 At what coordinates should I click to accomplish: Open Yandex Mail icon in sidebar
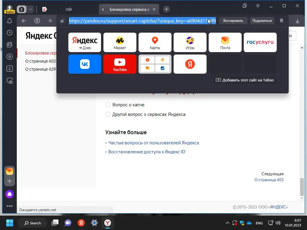[x=10, y=171]
